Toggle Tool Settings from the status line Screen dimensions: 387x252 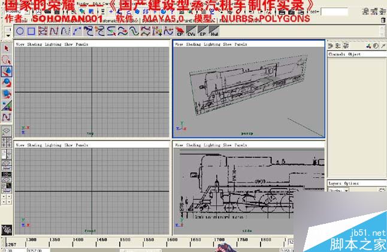coord(374,11)
